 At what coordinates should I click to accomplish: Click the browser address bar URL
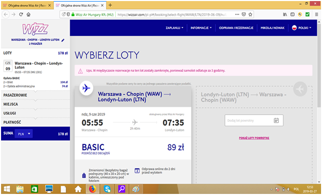pos(172,14)
